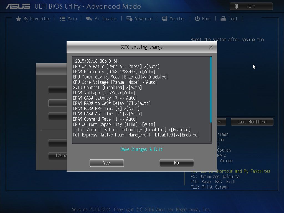Screen dimensions: 284x213
Task: Select PCI Express Native Power Management line
Action: pyautogui.click(x=136, y=135)
